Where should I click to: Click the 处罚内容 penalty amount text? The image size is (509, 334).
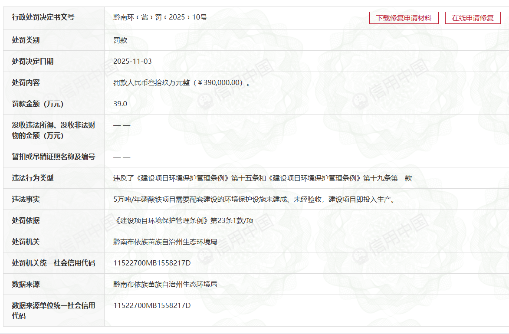point(182,83)
